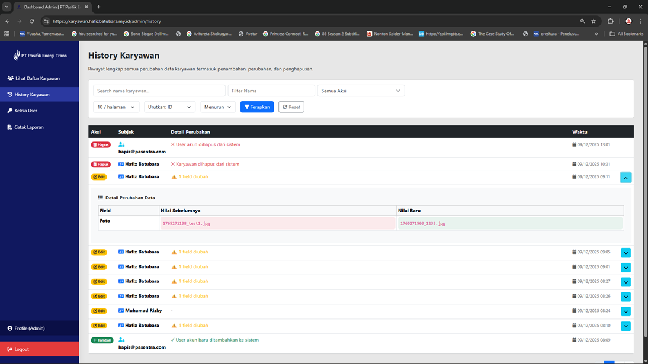This screenshot has width=648, height=364.
Task: Expand details for 09/12/2025 08:27 row
Action: [625, 282]
